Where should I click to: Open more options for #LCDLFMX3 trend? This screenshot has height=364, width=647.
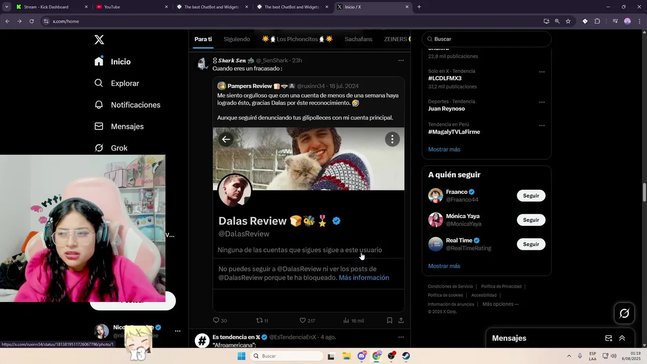tap(542, 72)
